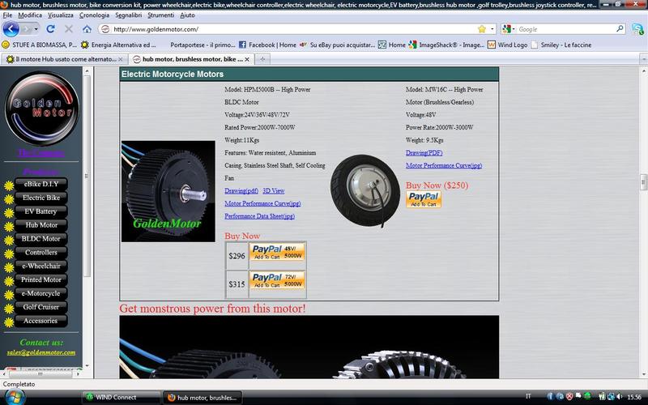Open the Visualizza menu
This screenshot has width=648, height=405.
coord(60,15)
